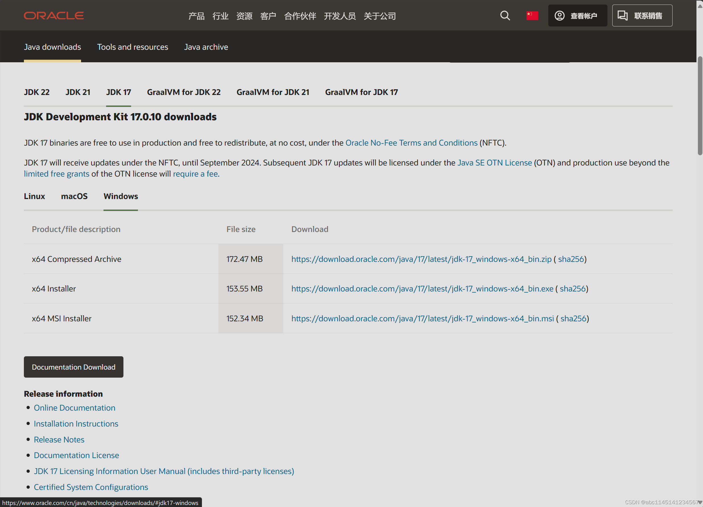Open Tools and resources
The image size is (703, 507).
132,47
